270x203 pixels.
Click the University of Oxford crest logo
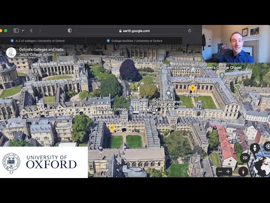tap(11, 163)
